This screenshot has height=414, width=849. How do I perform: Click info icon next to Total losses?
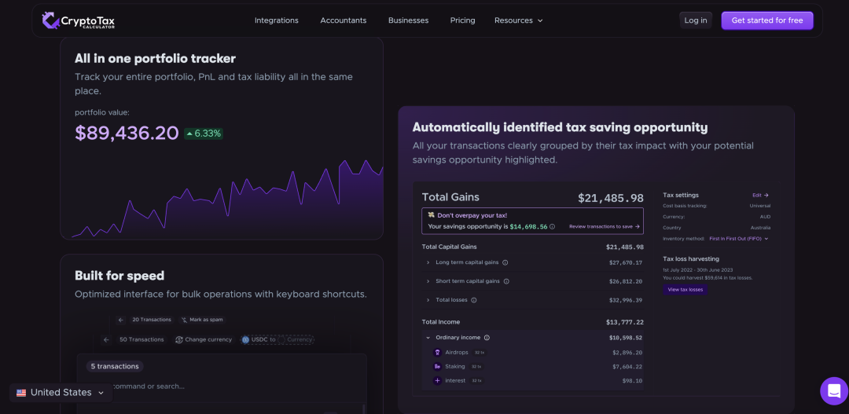(x=474, y=300)
